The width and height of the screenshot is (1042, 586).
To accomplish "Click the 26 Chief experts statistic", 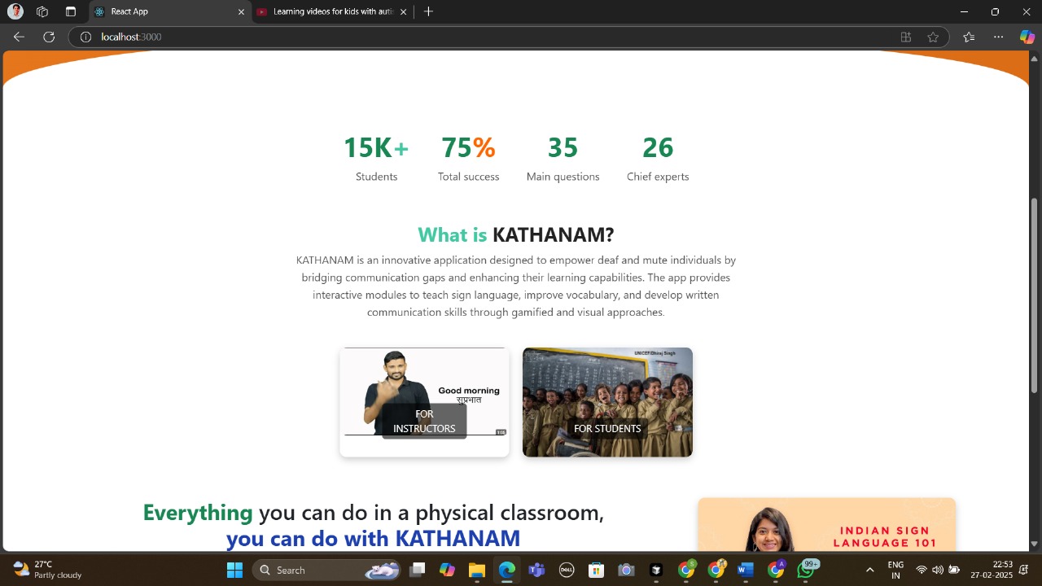I will [x=658, y=159].
